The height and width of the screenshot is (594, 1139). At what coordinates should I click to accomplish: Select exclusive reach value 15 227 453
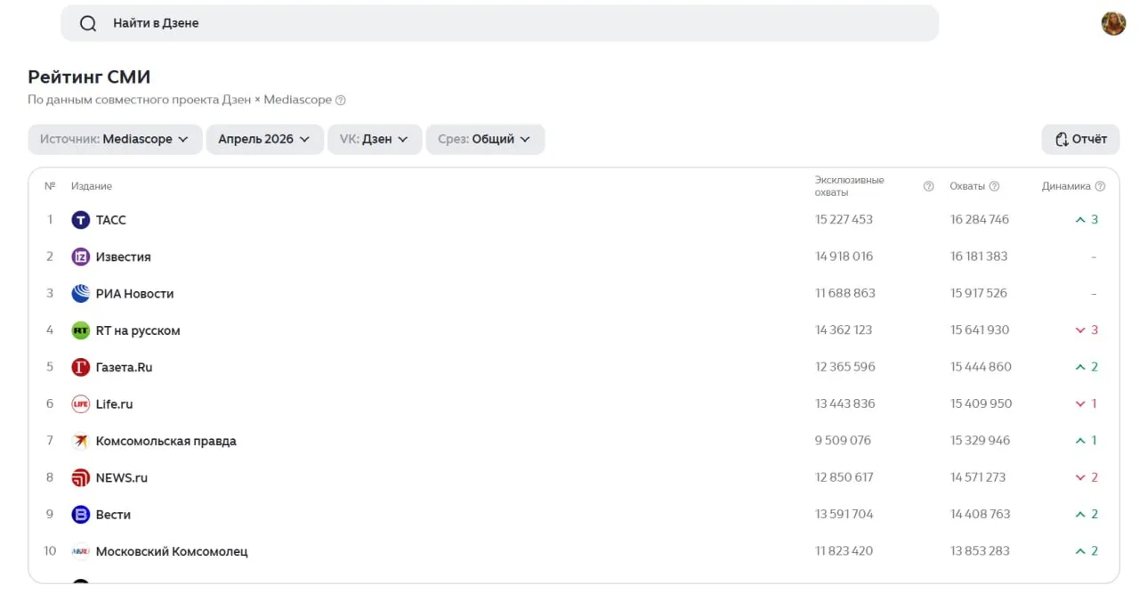click(844, 219)
